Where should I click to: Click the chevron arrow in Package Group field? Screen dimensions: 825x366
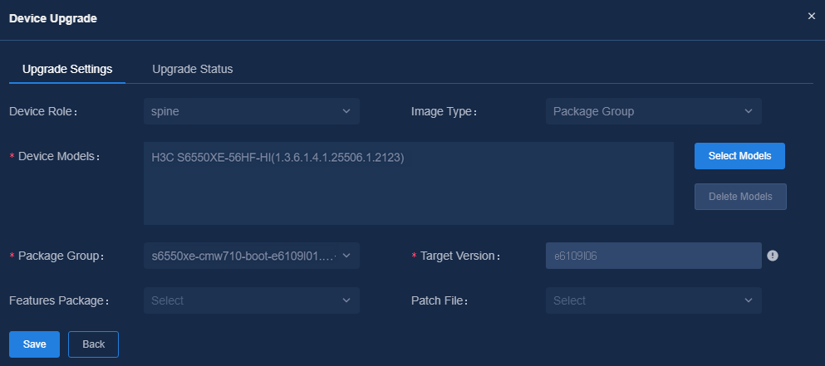pos(346,256)
